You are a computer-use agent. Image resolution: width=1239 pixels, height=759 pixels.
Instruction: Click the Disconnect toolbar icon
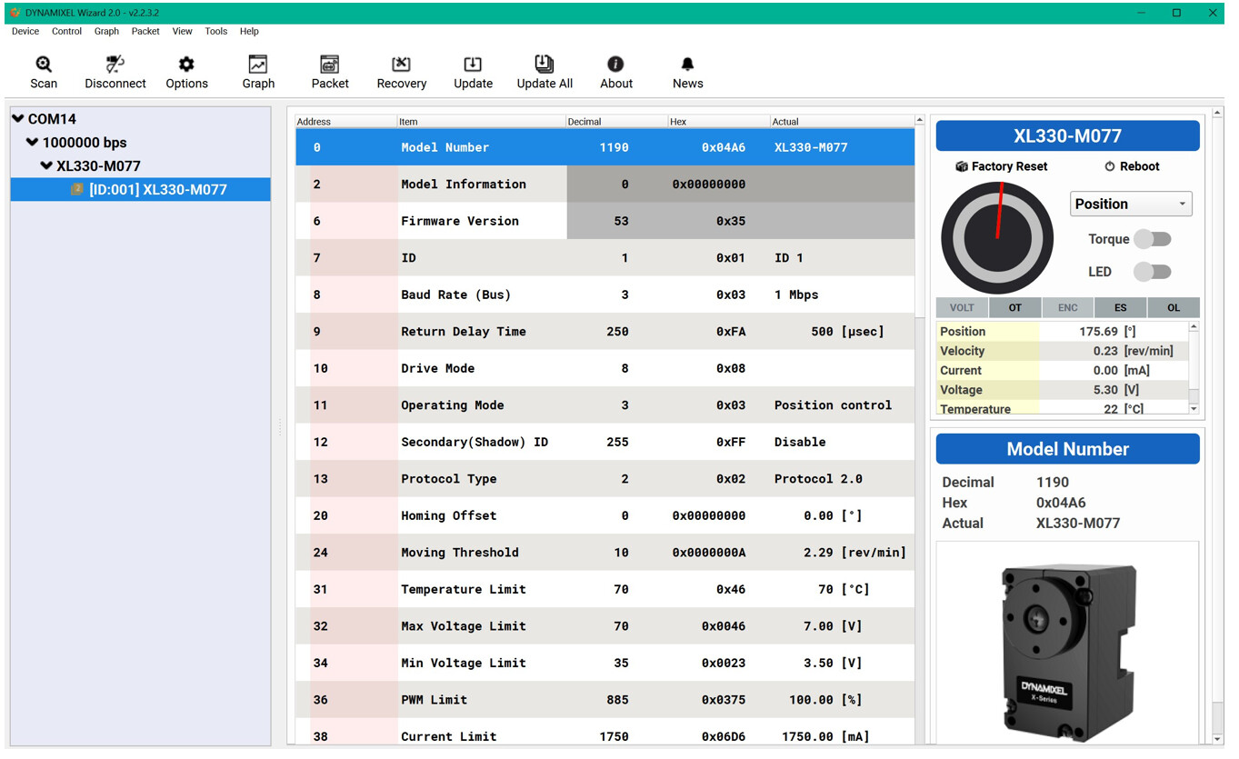(115, 65)
